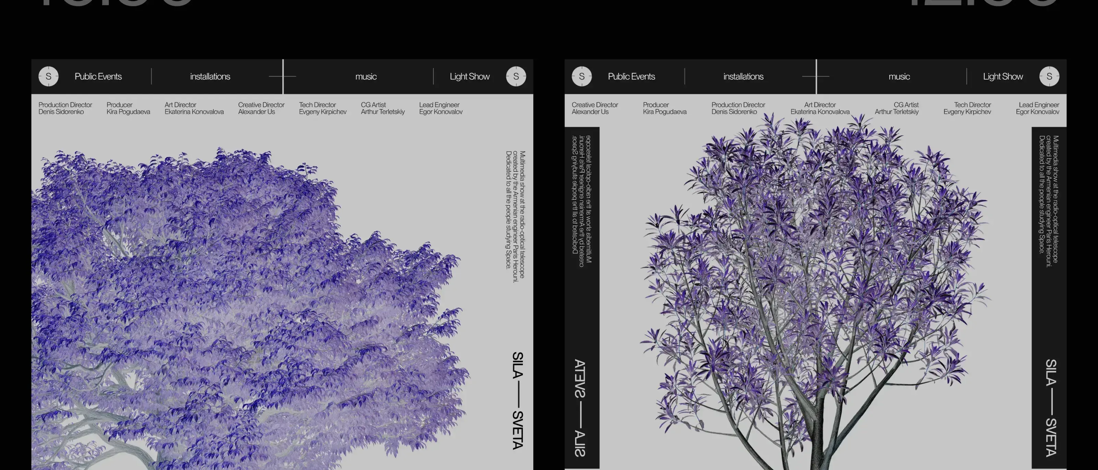Click the purple tree image in right poster
1098x470 pixels.
(x=815, y=292)
